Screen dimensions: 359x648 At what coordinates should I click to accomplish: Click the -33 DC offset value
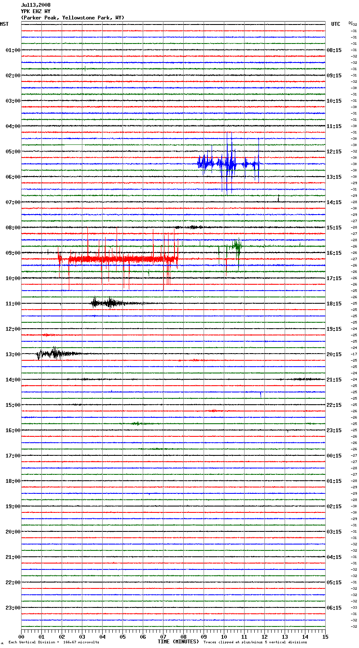(x=354, y=607)
